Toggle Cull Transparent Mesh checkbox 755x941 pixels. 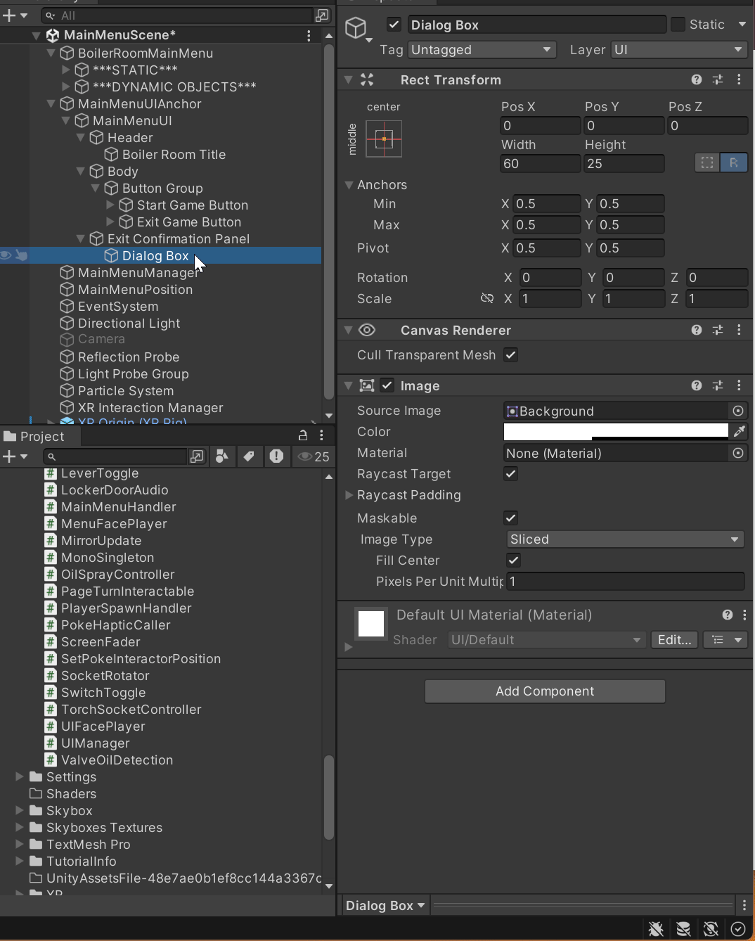tap(511, 355)
